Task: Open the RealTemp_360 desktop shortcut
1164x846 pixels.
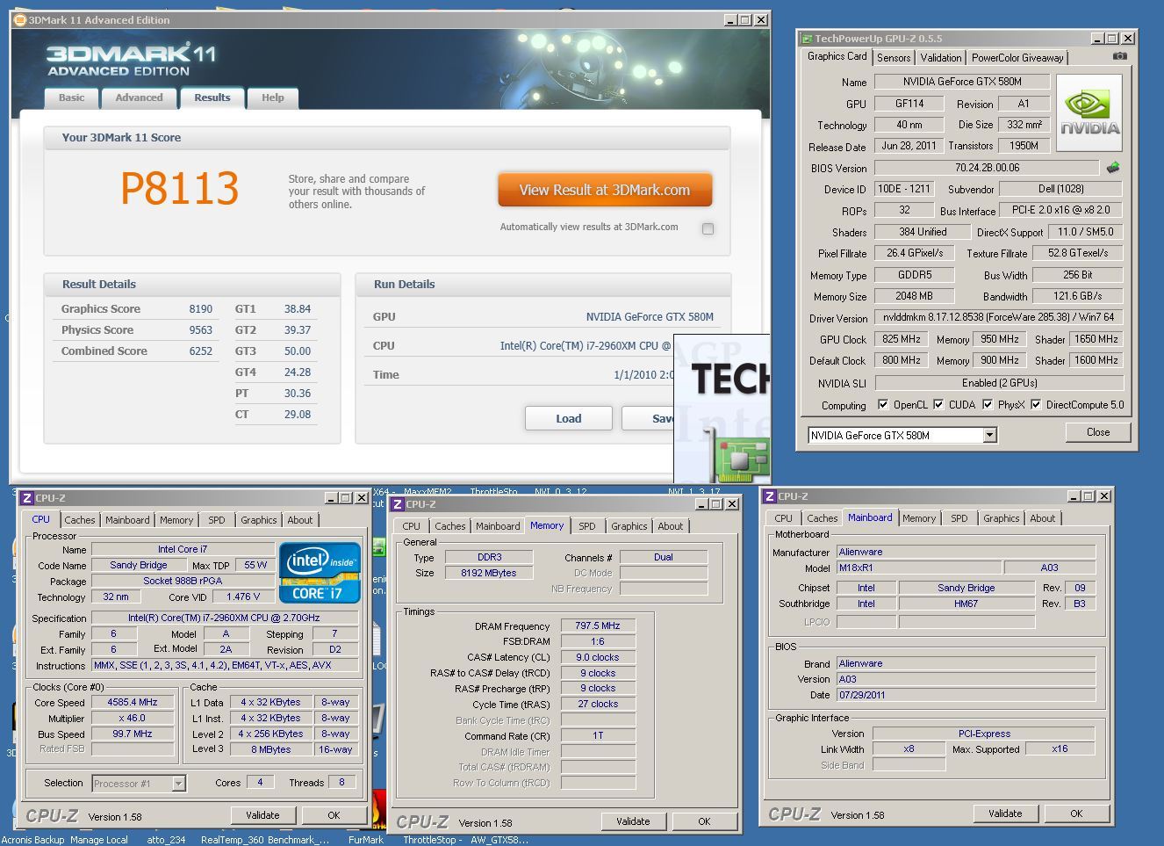Action: (233, 840)
